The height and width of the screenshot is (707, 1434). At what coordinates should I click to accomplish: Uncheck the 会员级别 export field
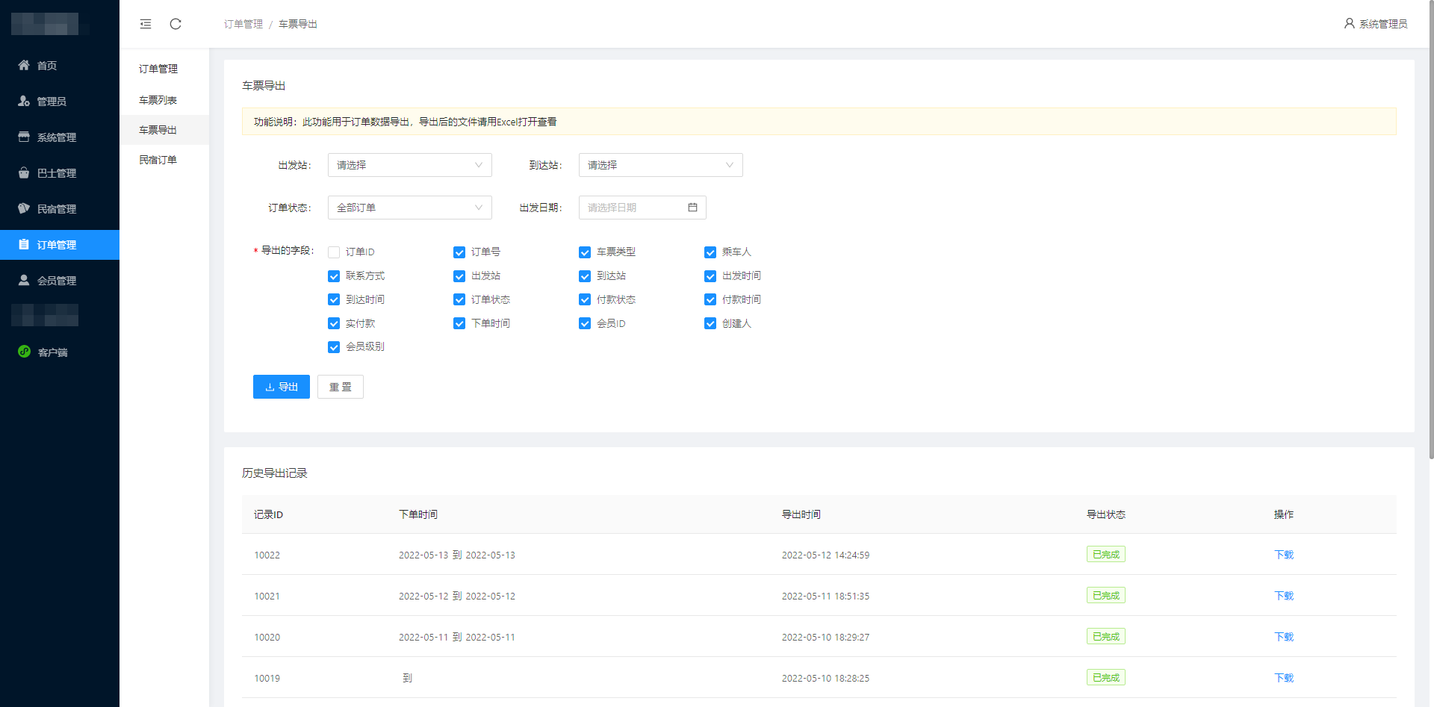click(x=334, y=347)
